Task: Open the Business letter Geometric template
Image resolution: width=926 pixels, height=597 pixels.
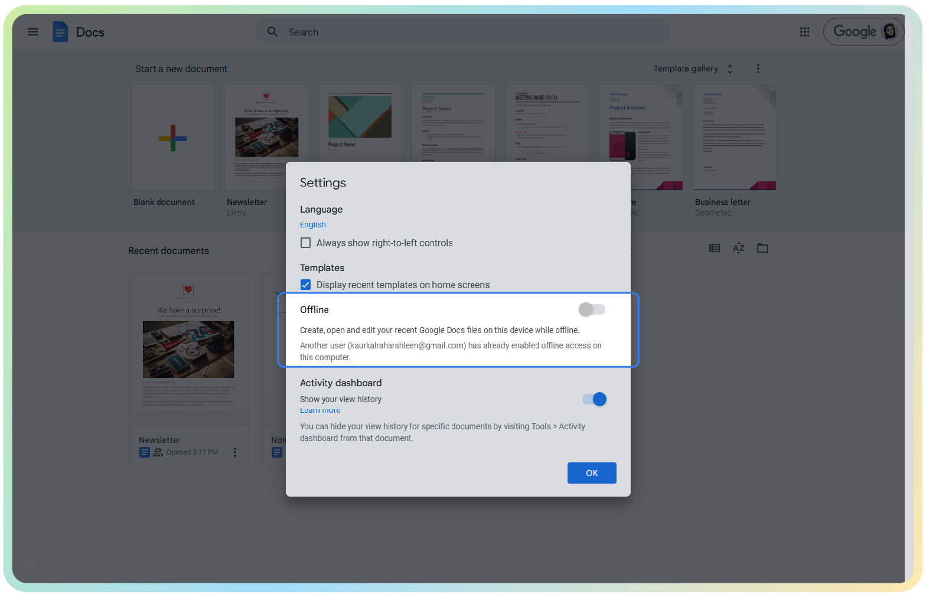Action: click(735, 138)
